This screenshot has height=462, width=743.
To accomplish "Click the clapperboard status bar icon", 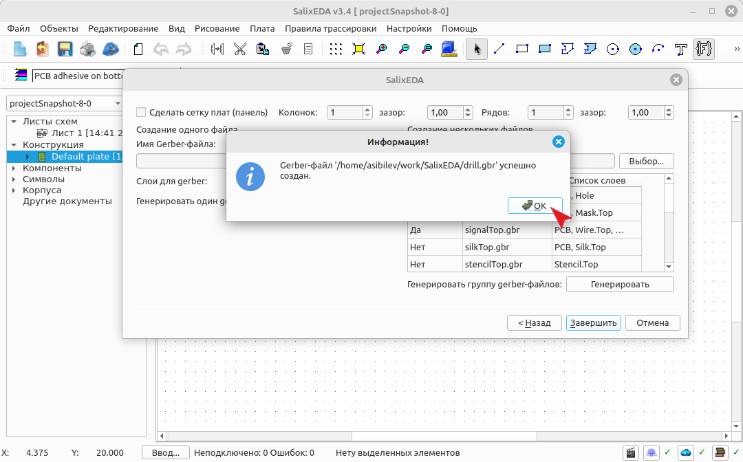I will 631,453.
